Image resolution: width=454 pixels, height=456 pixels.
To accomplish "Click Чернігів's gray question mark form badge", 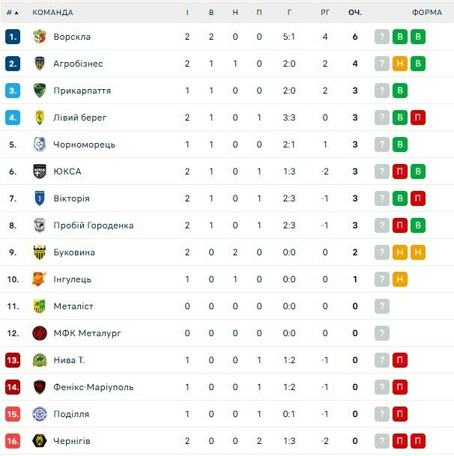I will (382, 441).
